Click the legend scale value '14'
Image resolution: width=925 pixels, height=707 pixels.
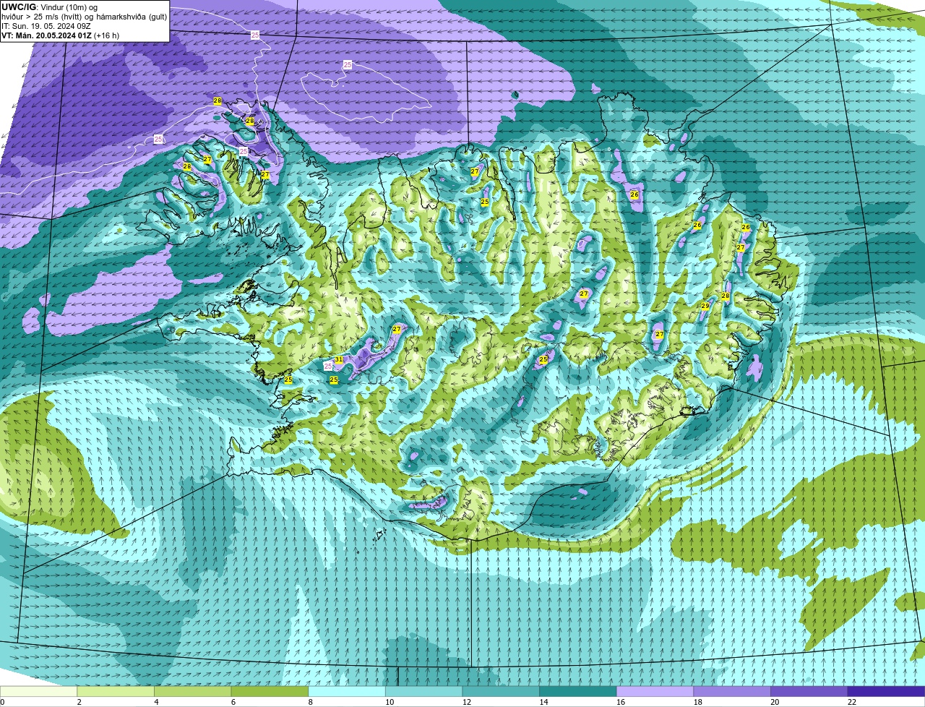point(543,702)
